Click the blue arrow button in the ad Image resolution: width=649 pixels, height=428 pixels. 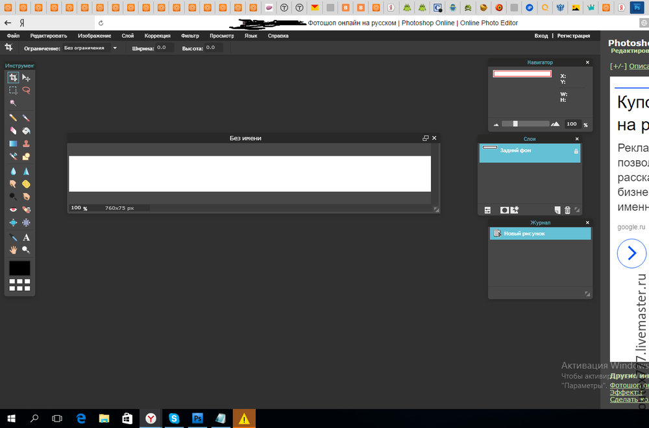tap(631, 253)
